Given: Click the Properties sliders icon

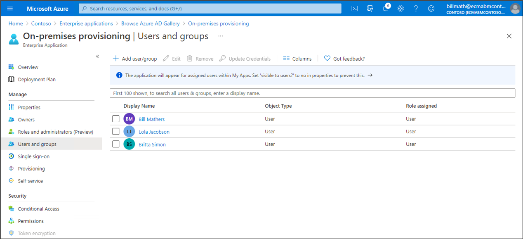Looking at the screenshot, I should [12, 107].
